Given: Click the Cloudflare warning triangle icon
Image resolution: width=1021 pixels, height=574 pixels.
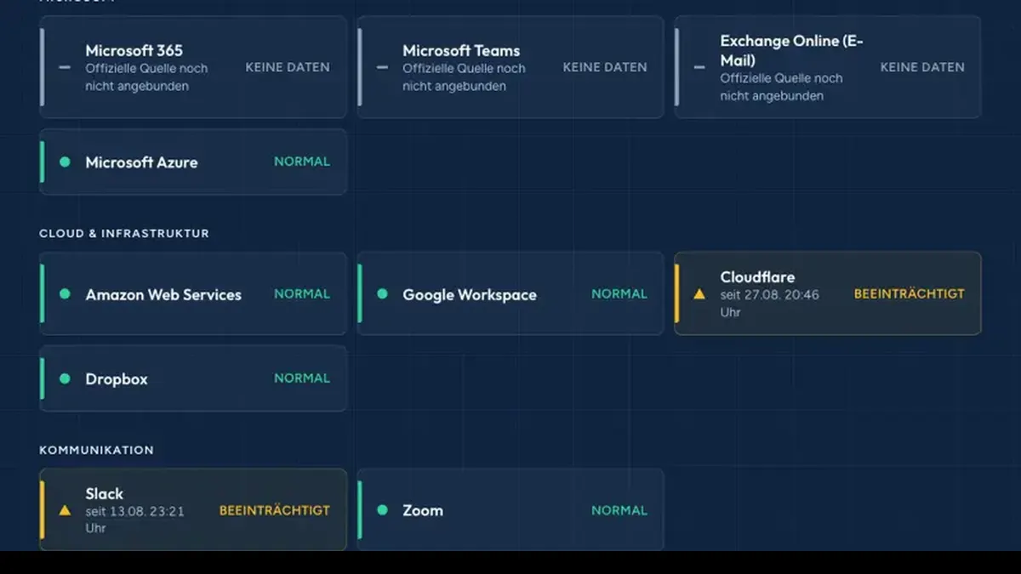Looking at the screenshot, I should (699, 294).
